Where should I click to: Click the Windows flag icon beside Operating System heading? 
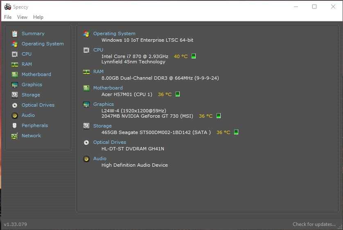86,34
